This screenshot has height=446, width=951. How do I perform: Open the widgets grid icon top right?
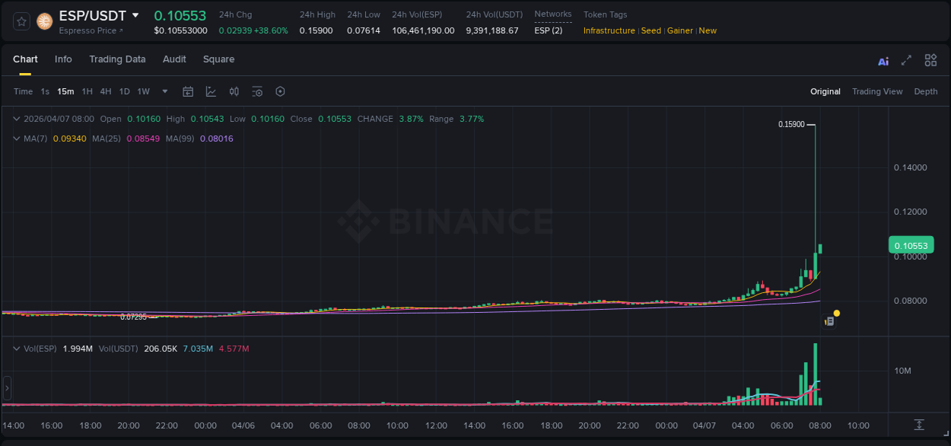point(930,60)
